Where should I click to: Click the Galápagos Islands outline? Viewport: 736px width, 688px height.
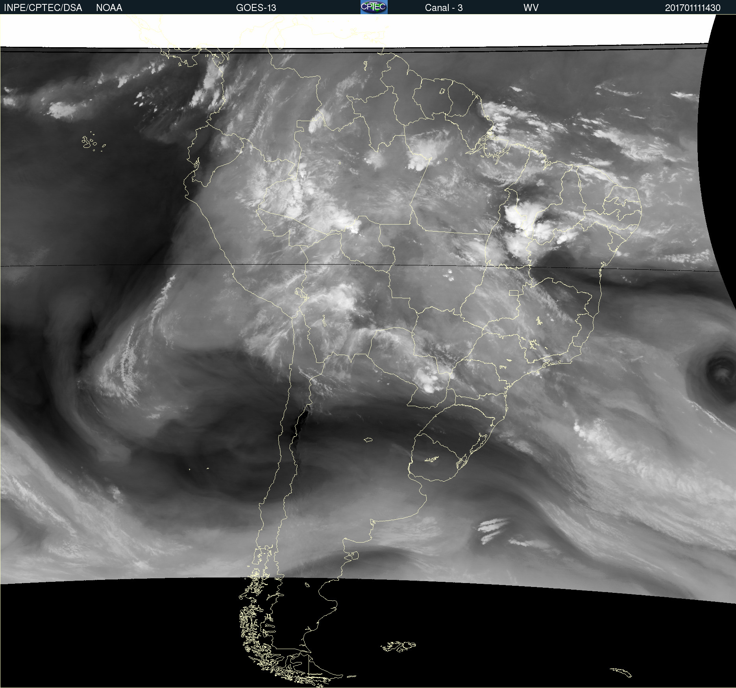click(89, 142)
